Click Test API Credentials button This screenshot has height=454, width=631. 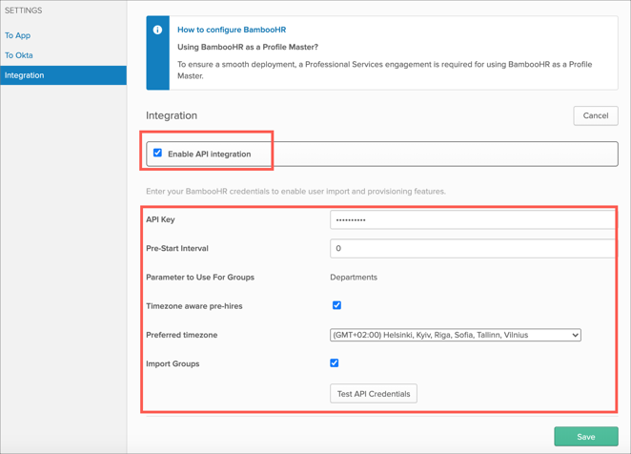374,393
